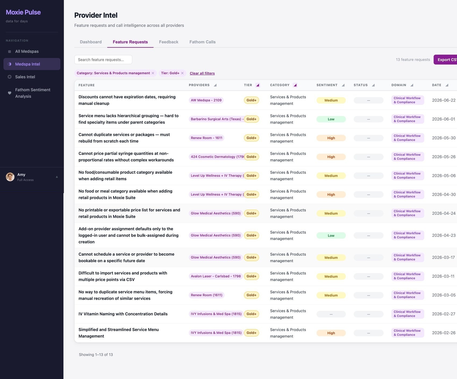Click the 424 Cosmetic Dermatology provider chip

216,157
